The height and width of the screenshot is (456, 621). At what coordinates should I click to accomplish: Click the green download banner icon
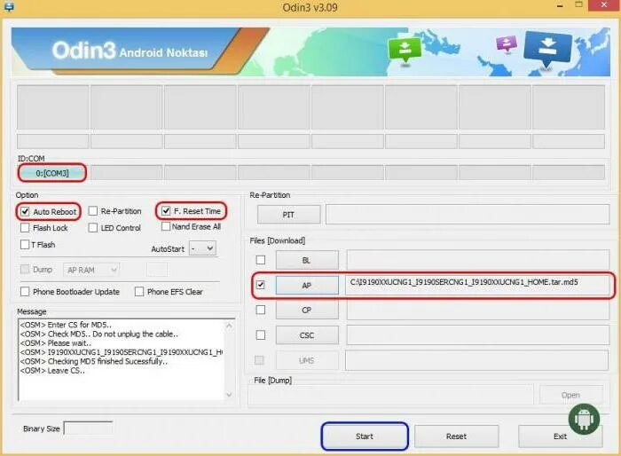tap(405, 50)
